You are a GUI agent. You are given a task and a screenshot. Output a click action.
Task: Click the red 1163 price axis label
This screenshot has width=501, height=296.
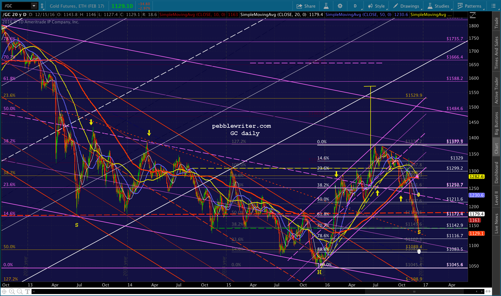475,220
